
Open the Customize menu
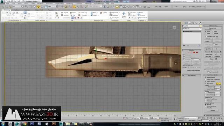[79, 4]
